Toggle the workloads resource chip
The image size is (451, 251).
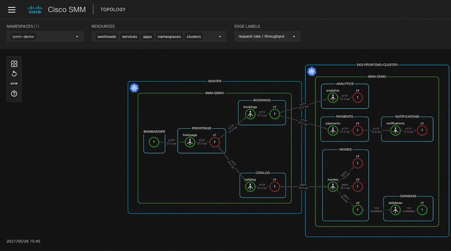coord(107,37)
